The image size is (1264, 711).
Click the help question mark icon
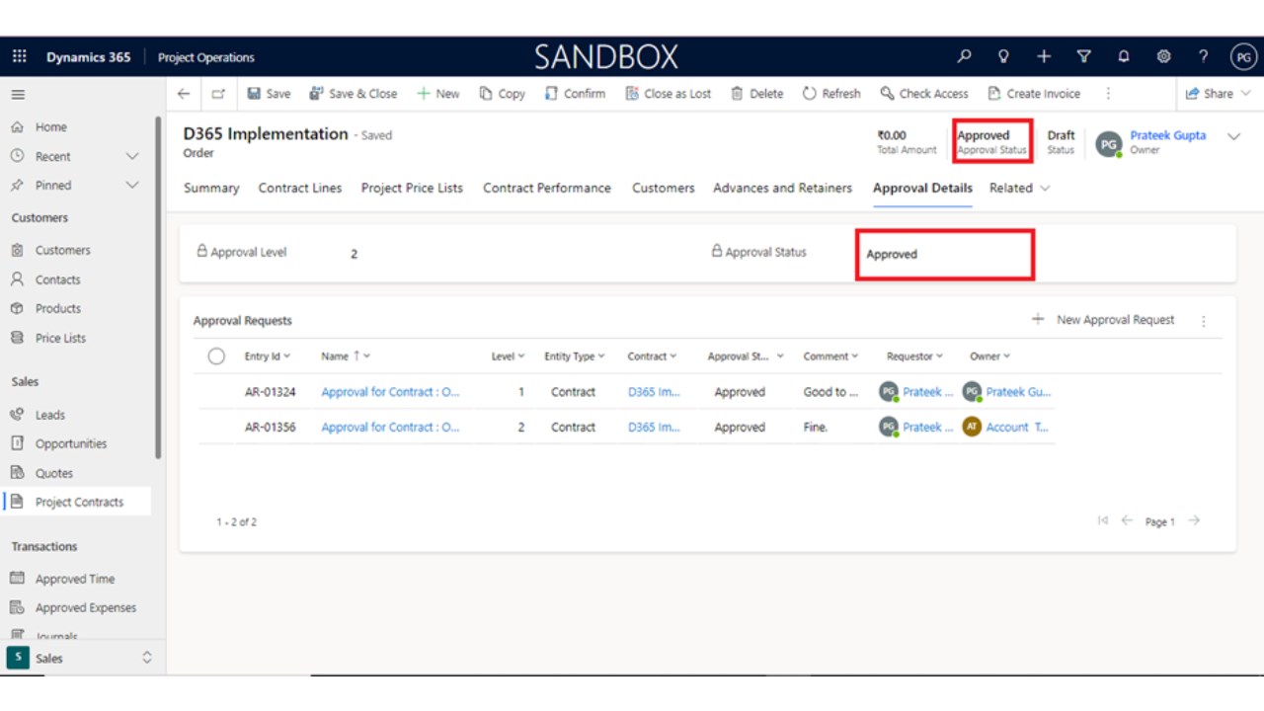[x=1203, y=56]
